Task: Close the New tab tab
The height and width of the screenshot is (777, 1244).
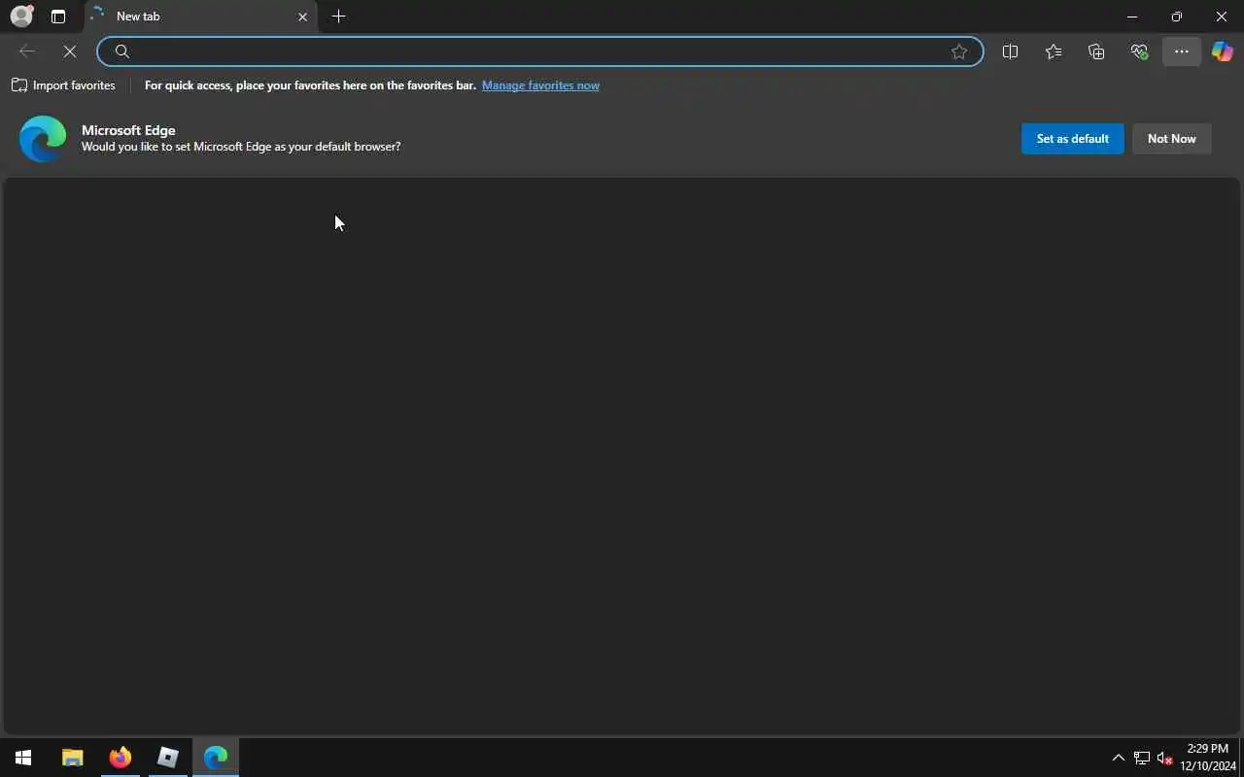Action: pyautogui.click(x=302, y=17)
